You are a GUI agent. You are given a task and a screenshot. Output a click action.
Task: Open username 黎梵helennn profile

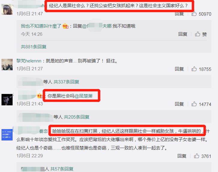pyautogui.click(x=29, y=61)
